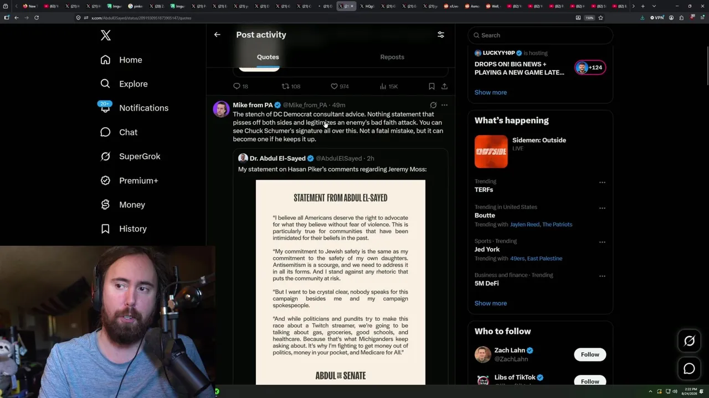Open the Statement from Abdul El-Sayed image
709x398 pixels.
click(x=341, y=282)
